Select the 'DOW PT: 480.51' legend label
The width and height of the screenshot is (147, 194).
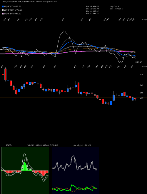point(13,14)
